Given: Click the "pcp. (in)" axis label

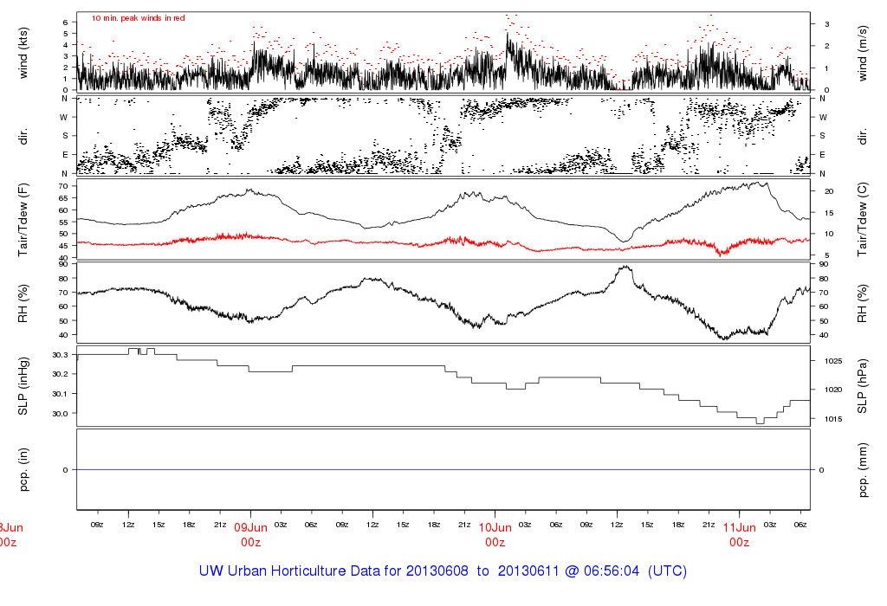Looking at the screenshot, I should (x=23, y=469).
